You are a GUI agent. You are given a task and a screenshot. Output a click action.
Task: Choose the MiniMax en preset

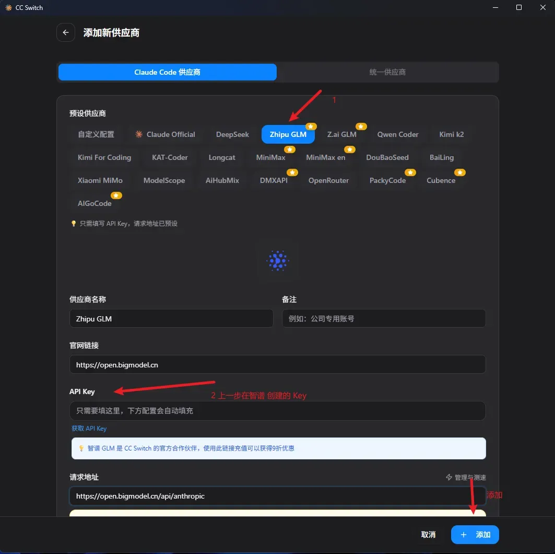[x=326, y=158]
